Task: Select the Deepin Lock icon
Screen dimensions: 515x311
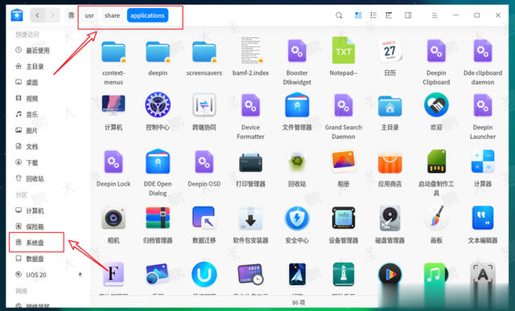Action: [113, 162]
